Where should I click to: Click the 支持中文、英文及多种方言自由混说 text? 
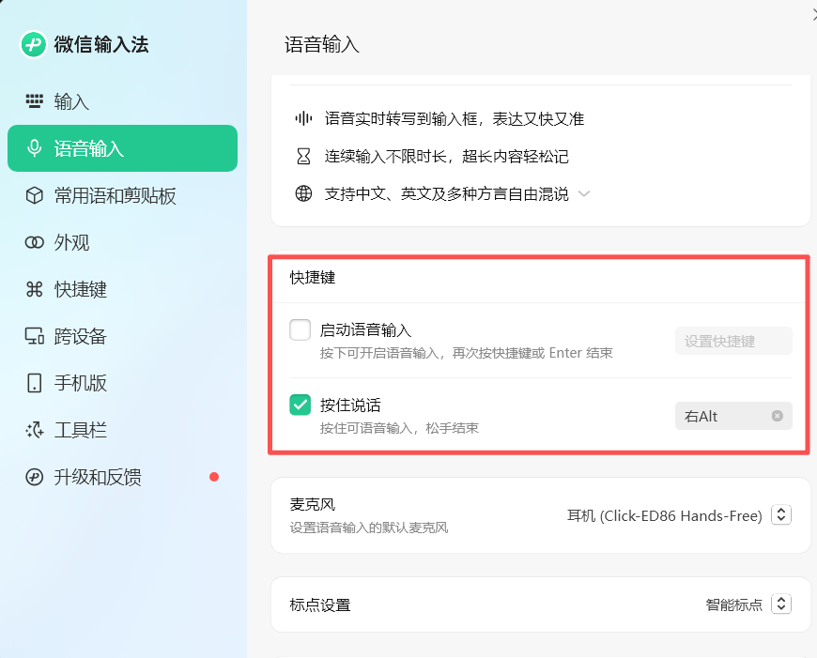pos(447,193)
